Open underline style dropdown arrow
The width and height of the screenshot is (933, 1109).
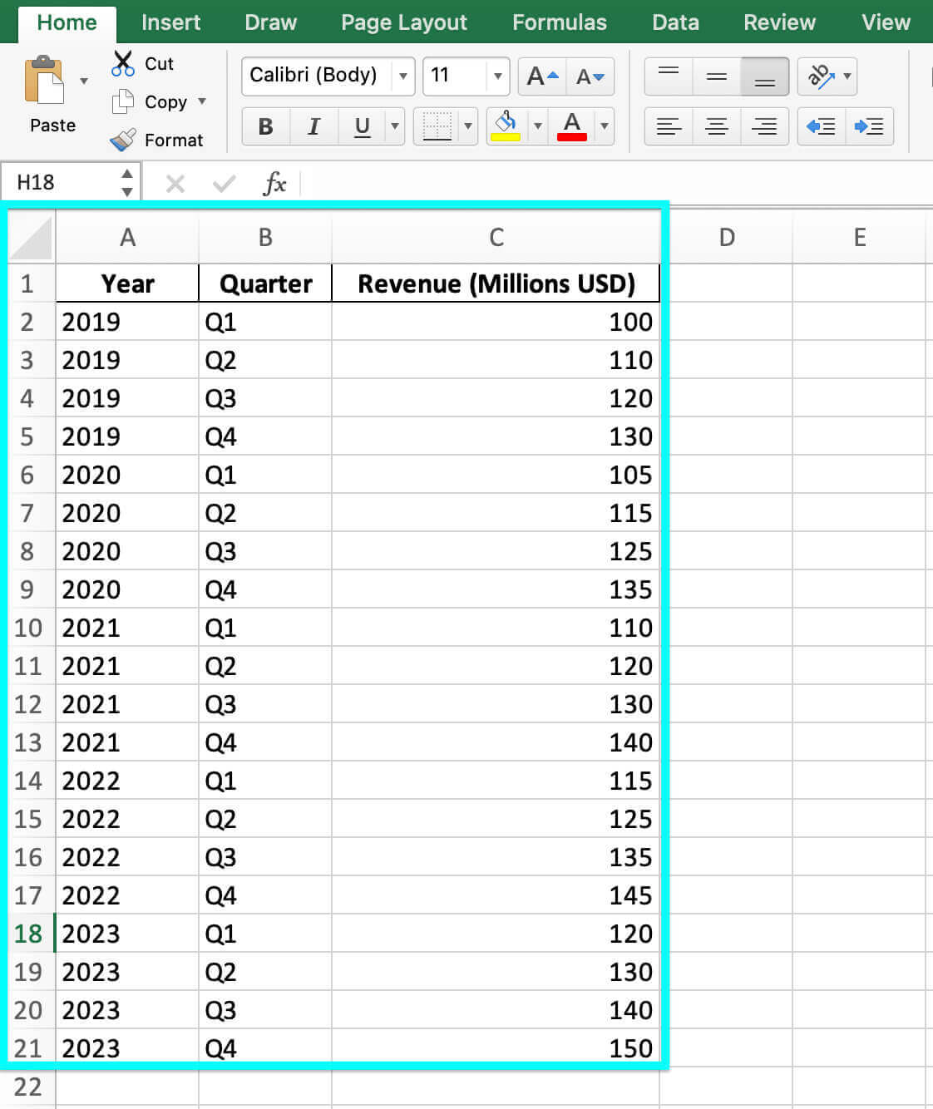395,126
